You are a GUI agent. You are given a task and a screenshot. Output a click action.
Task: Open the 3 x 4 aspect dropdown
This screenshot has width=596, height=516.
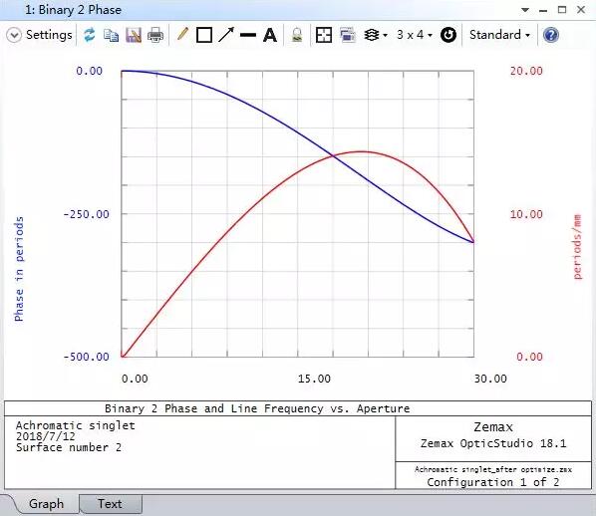point(415,35)
